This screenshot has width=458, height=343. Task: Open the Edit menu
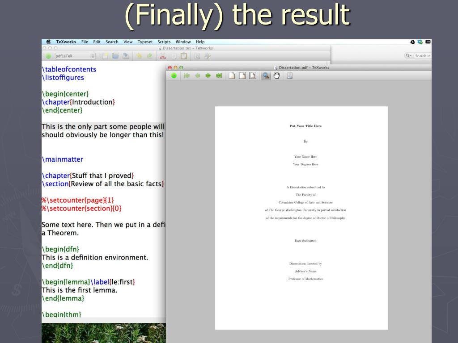point(97,42)
